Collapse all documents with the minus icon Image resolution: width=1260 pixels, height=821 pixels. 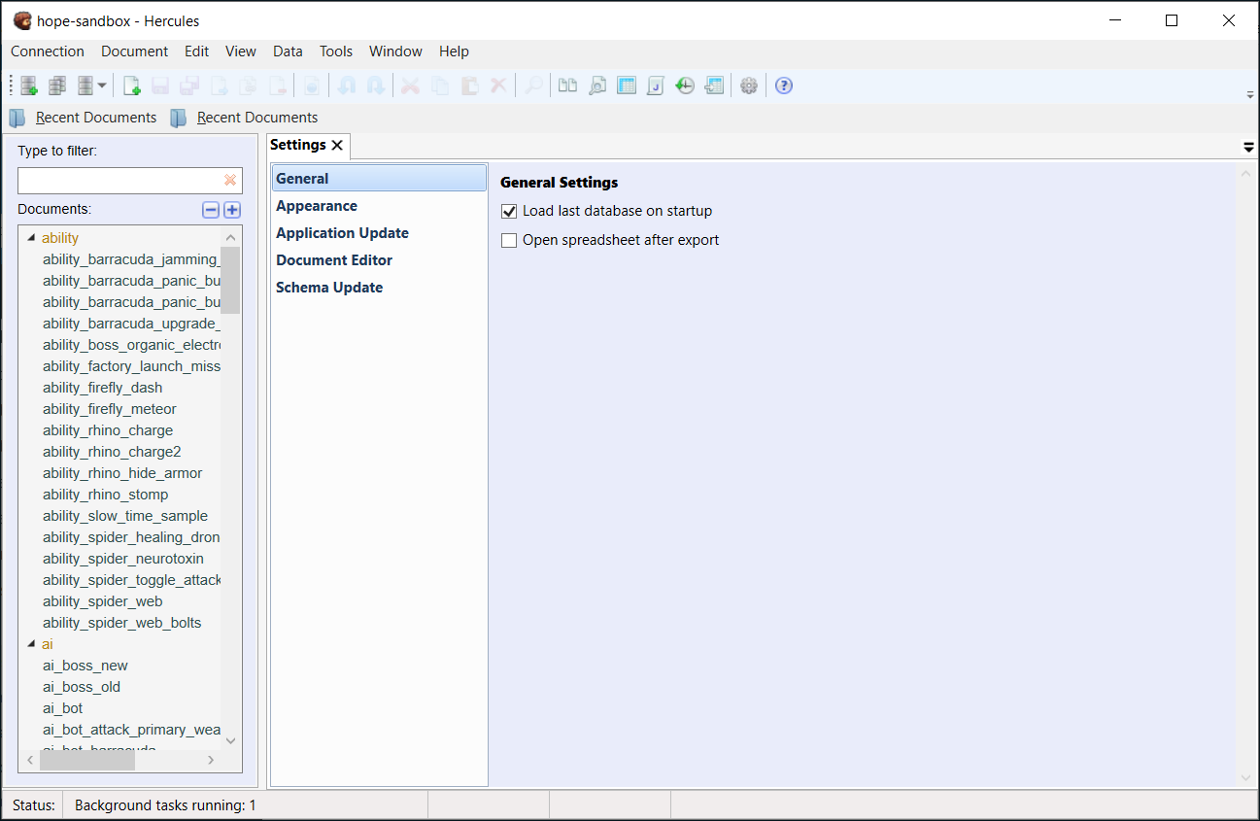click(211, 210)
